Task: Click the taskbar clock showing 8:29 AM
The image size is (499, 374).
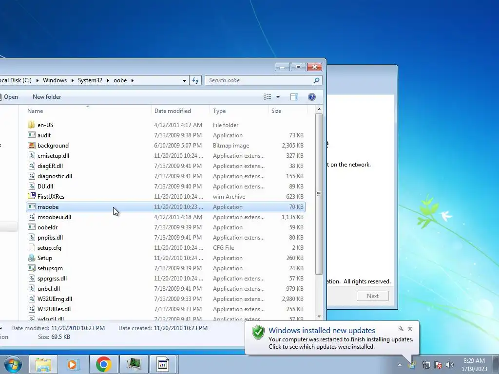Action: [x=474, y=365]
